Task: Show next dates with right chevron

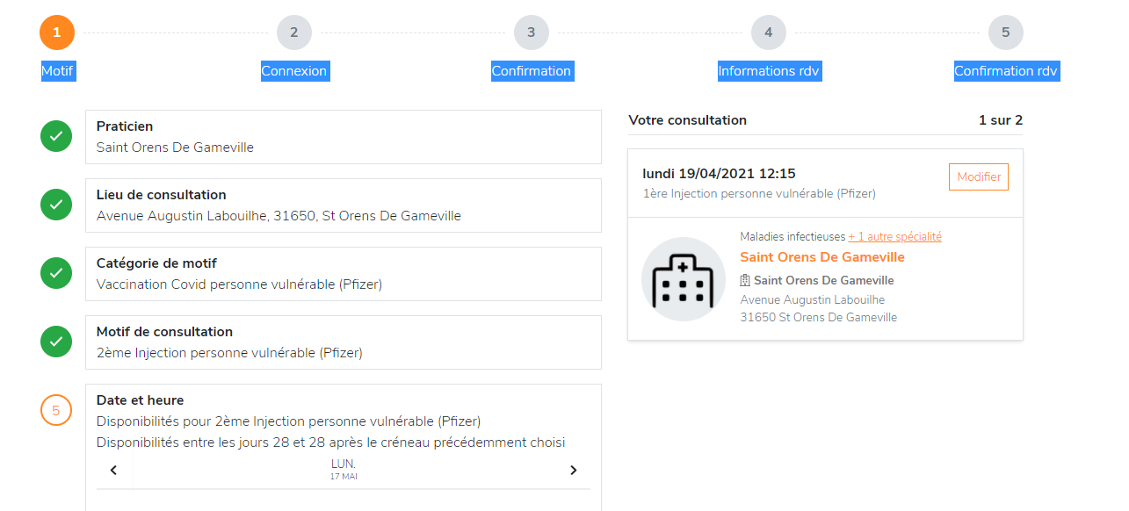Action: (x=573, y=471)
